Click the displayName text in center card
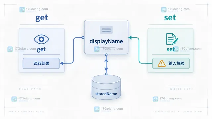The height and width of the screenshot is (119, 212). click(x=106, y=41)
